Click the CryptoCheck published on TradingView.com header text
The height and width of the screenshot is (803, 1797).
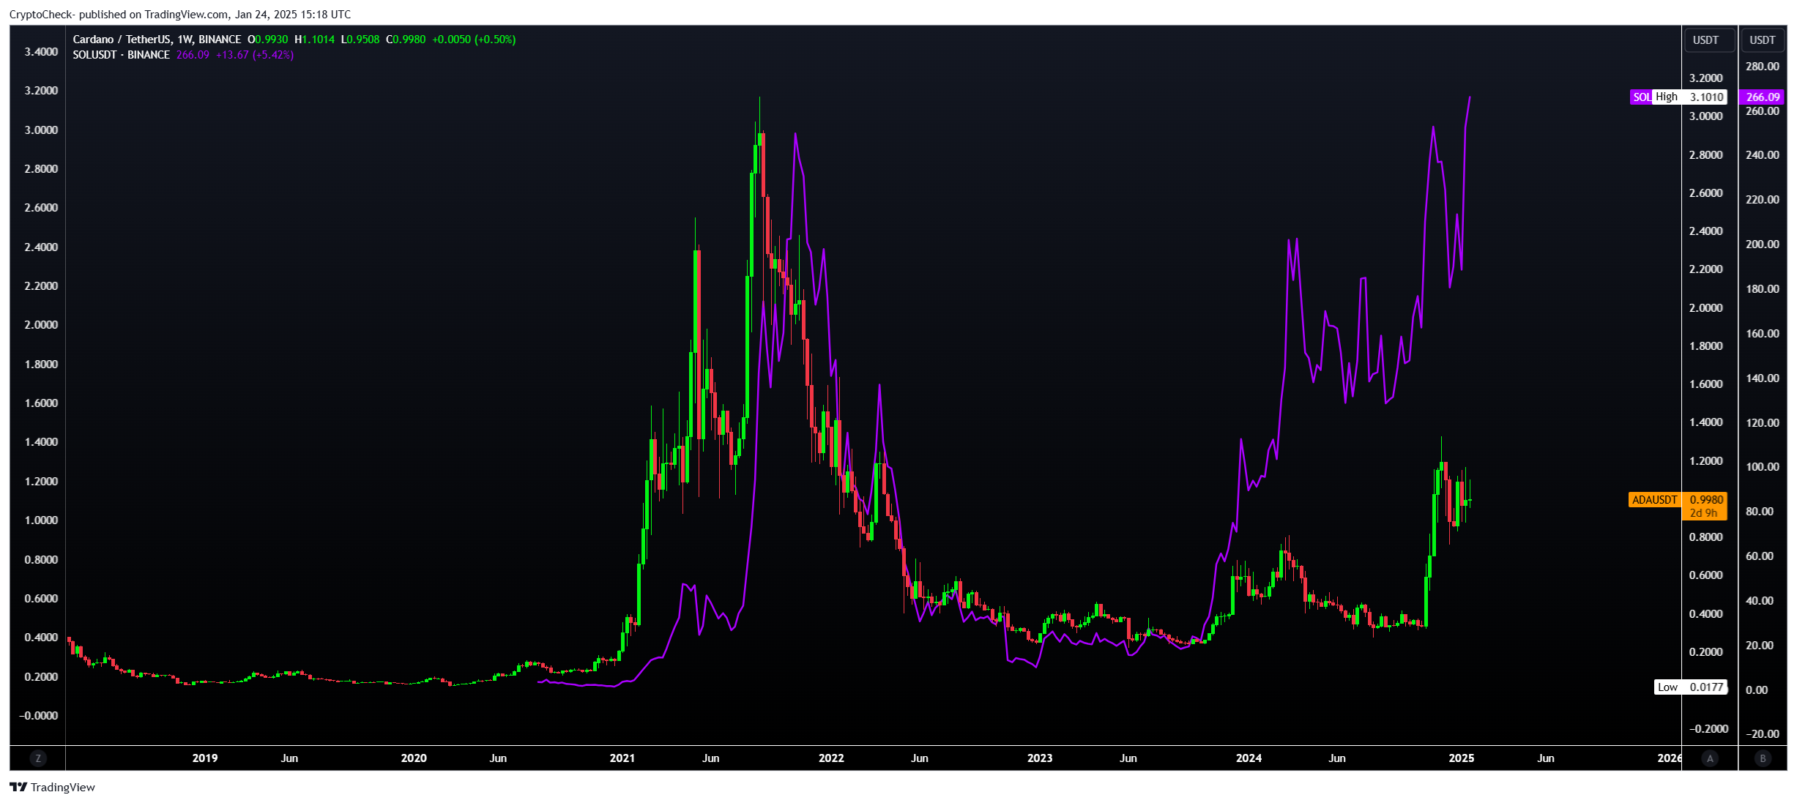(x=180, y=15)
